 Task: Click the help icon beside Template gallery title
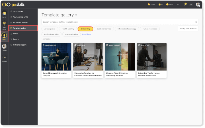coord(76,15)
